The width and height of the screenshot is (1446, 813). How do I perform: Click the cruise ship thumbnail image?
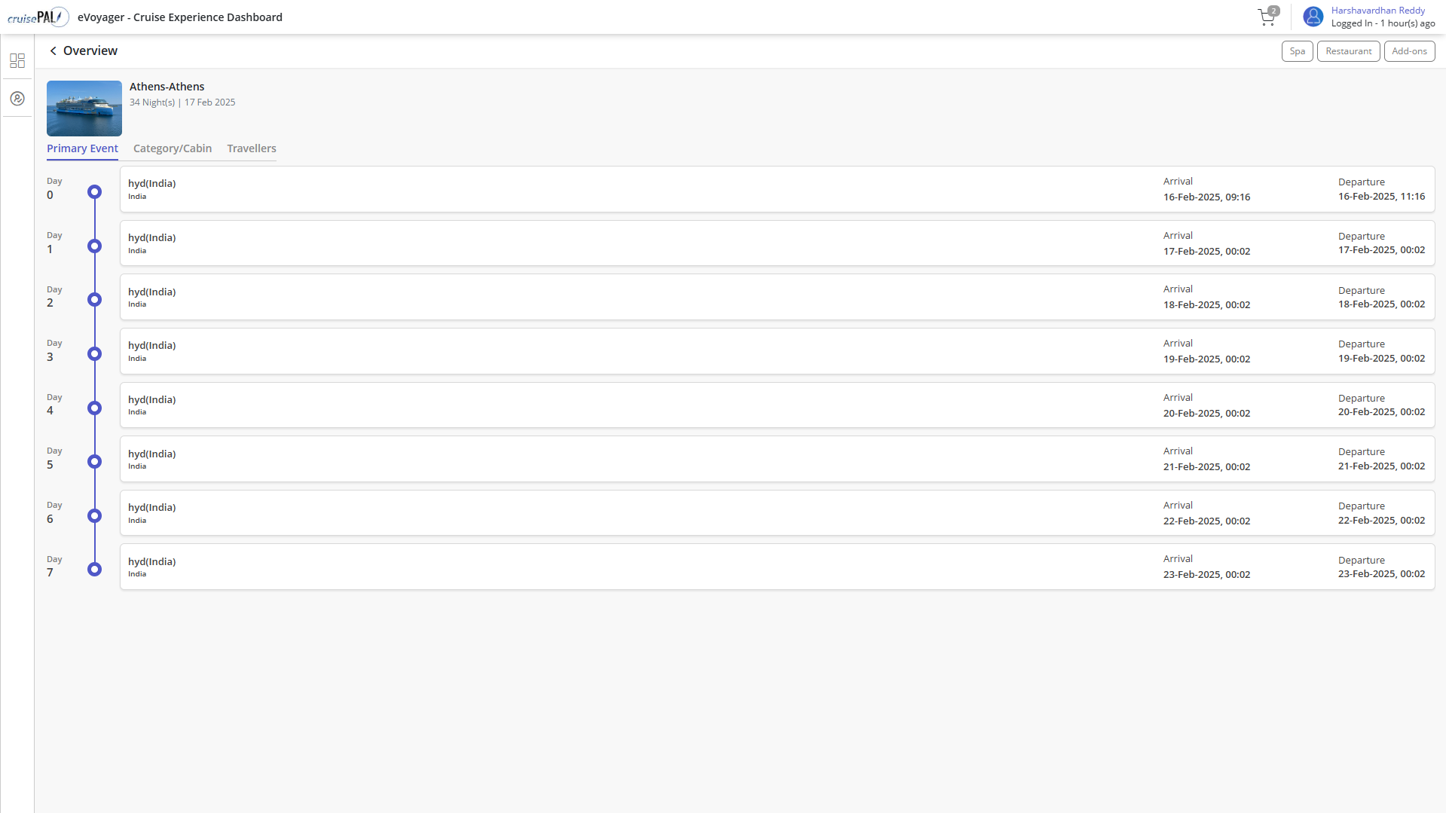point(84,109)
